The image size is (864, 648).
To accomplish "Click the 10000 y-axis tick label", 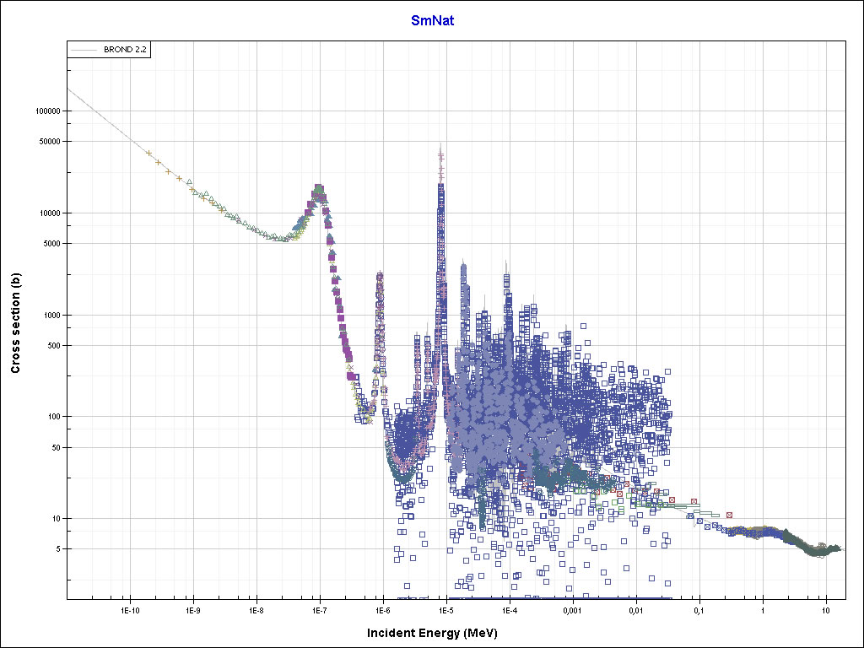I will click(50, 213).
